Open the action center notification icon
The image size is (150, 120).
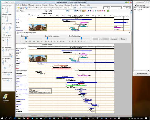146,118
